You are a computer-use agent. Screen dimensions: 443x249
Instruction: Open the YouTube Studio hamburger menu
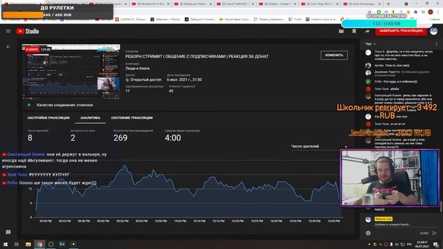click(8, 31)
